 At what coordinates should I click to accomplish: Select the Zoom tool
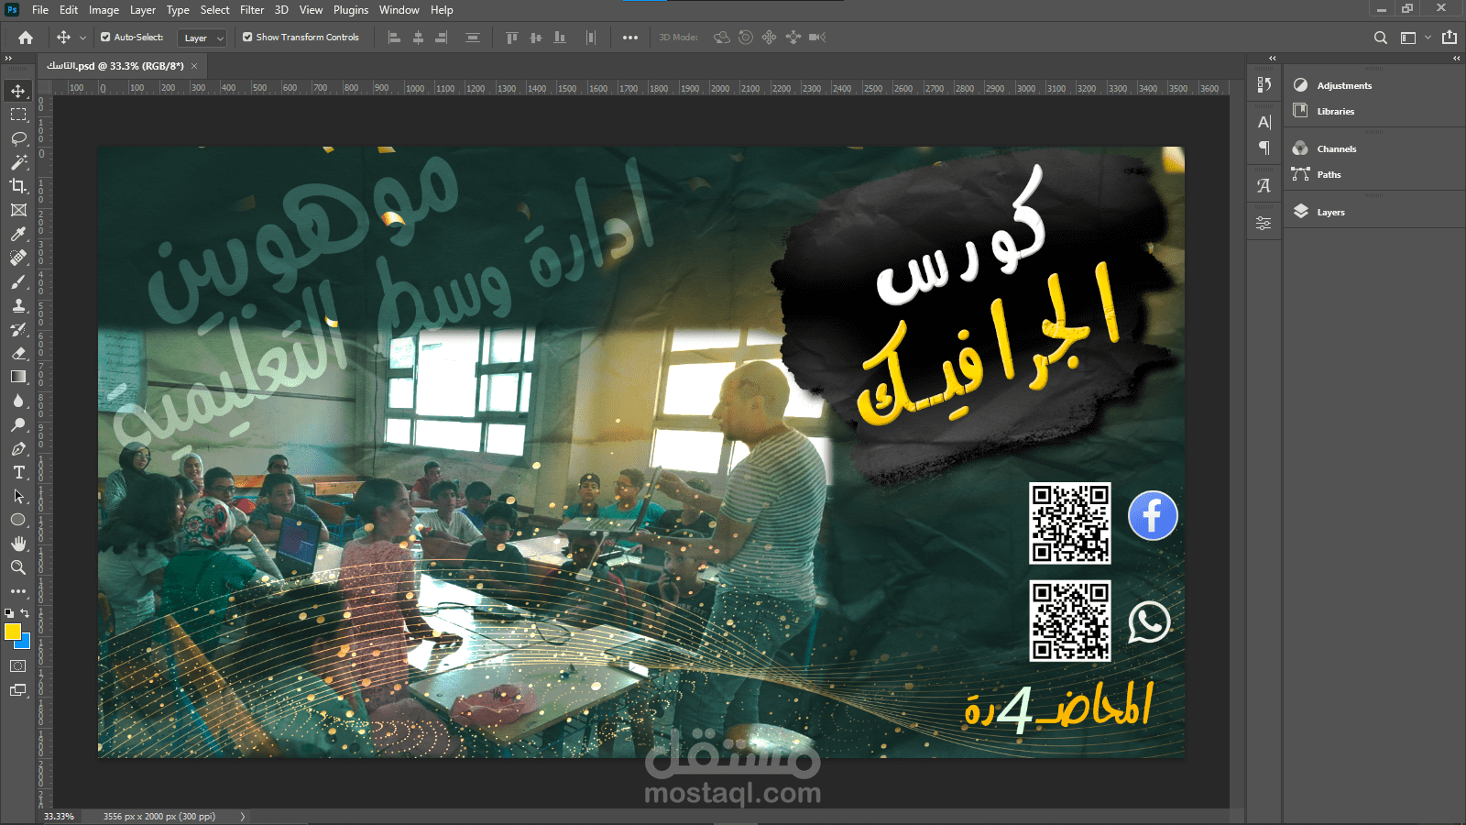pos(18,567)
